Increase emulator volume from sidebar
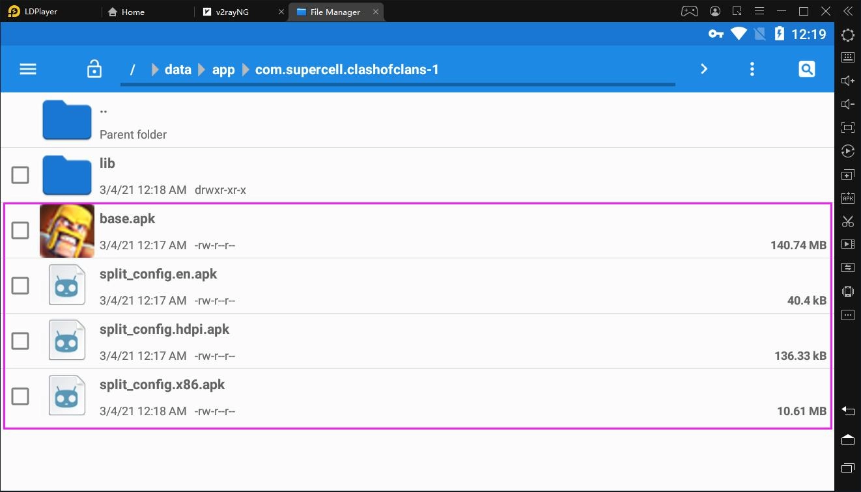The height and width of the screenshot is (492, 861). [847, 80]
